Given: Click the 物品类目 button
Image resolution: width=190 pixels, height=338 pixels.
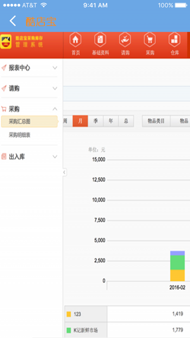Looking at the screenshot, I should click(156, 121).
